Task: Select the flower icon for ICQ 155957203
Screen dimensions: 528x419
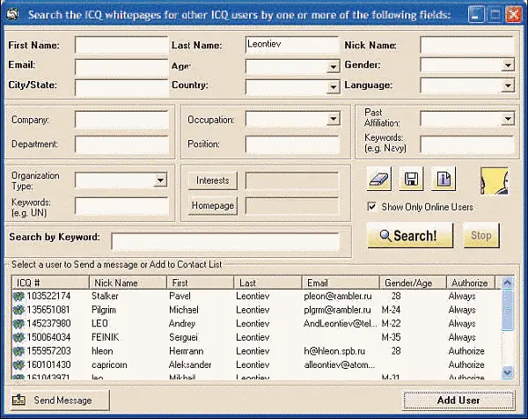Action: click(x=18, y=351)
